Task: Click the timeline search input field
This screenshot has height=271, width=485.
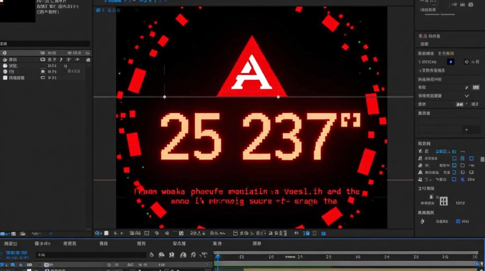Action: 91,255
